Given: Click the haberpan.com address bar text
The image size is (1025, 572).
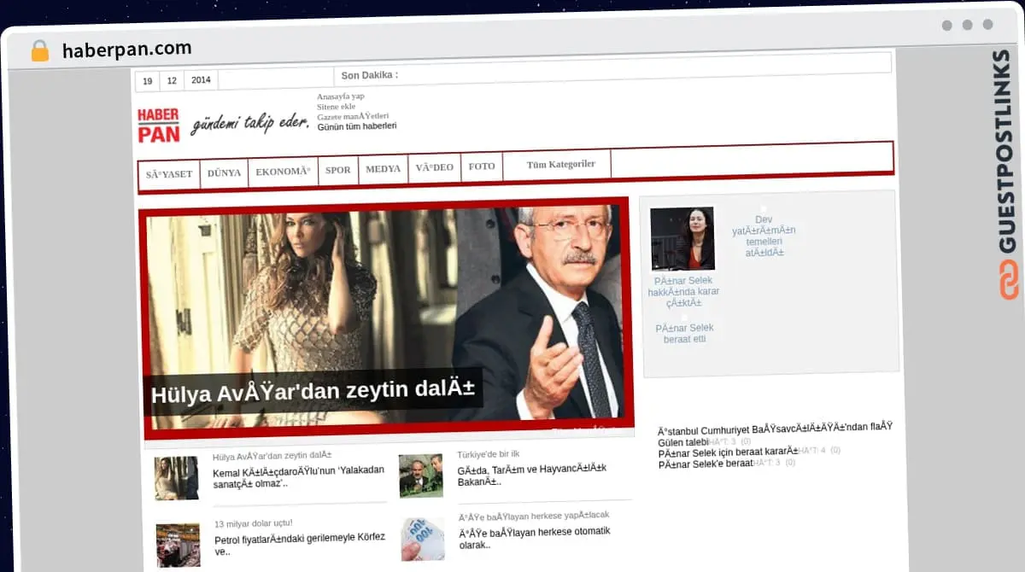Looking at the screenshot, I should tap(126, 50).
